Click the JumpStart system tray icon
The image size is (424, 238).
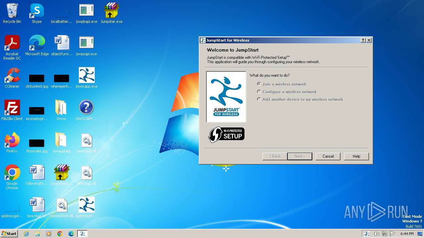[367, 234]
